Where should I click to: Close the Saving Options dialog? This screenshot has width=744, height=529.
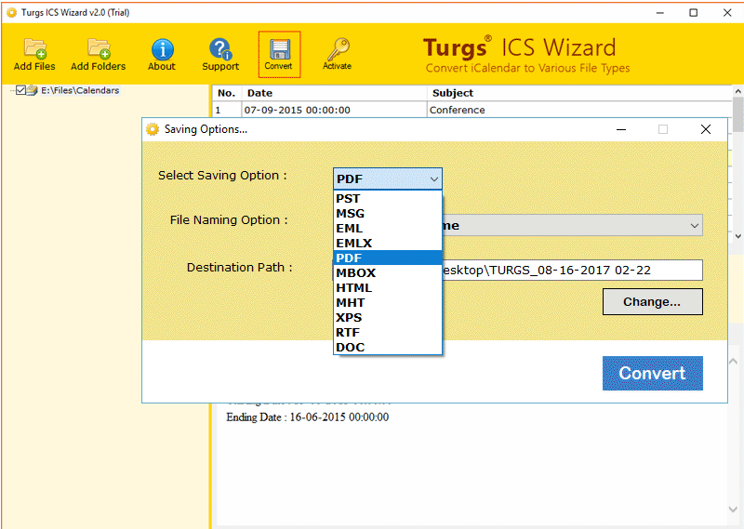tap(706, 129)
